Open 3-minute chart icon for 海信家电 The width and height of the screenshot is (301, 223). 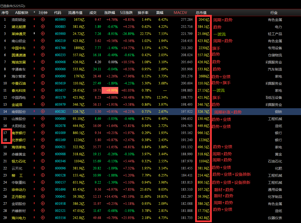pos(43,147)
